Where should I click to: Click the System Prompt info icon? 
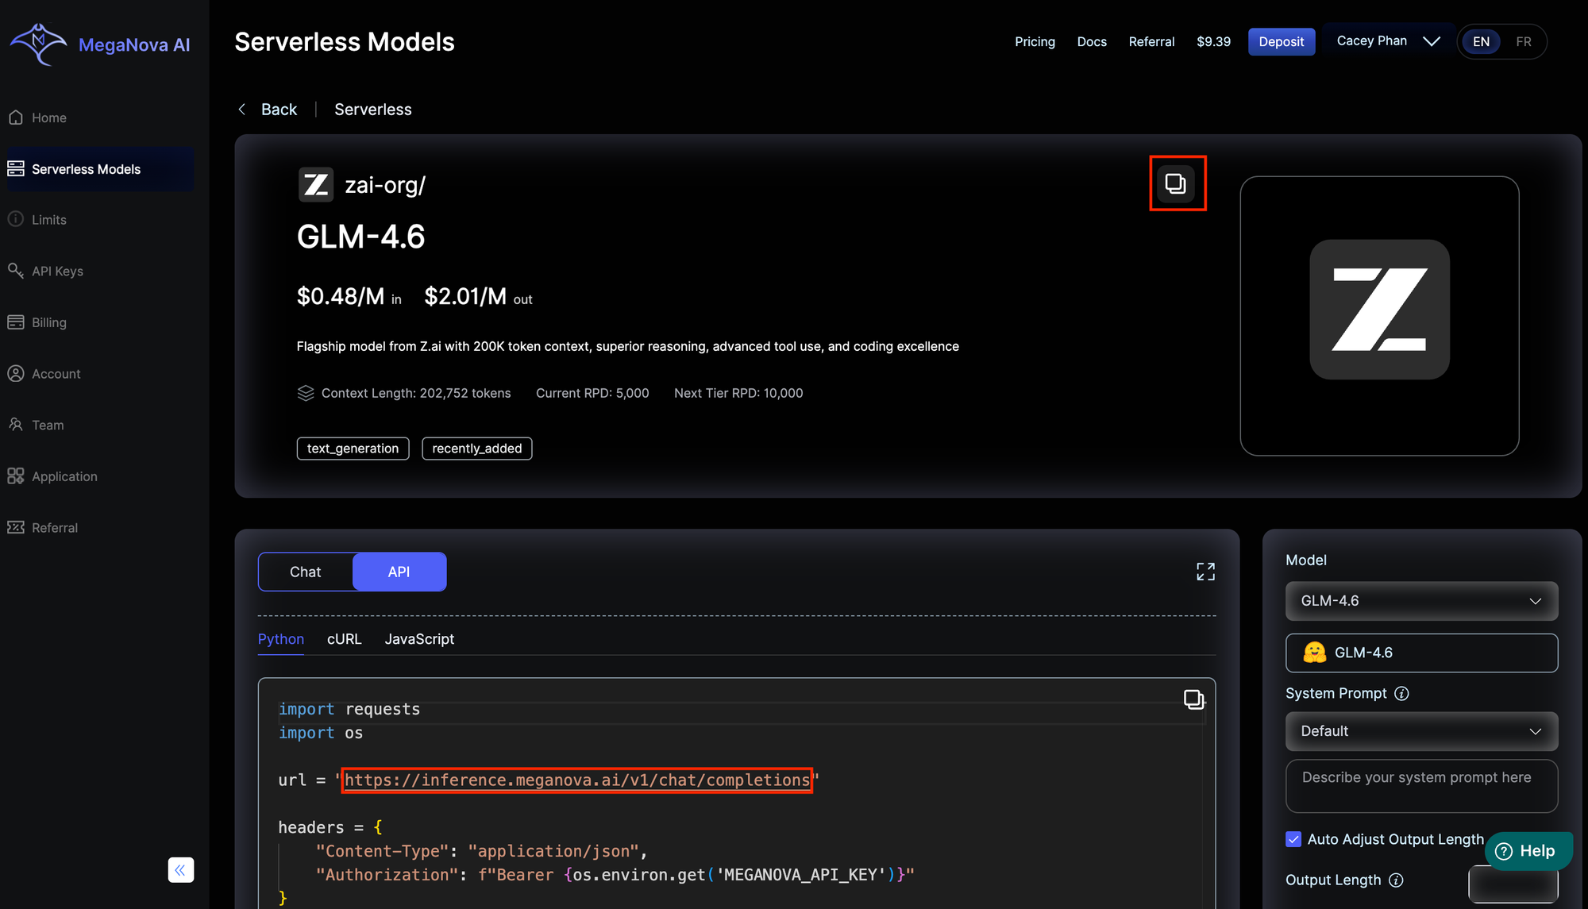1402,694
